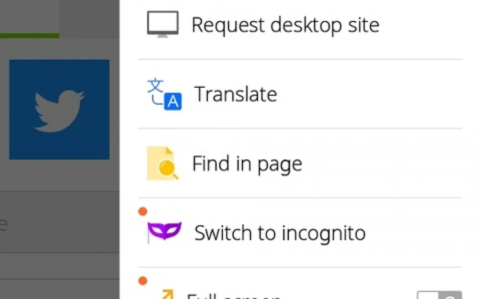This screenshot has width=480, height=299.
Task: Dismiss menu by clicking dimmed area below Twitter tile
Action: click(x=59, y=175)
